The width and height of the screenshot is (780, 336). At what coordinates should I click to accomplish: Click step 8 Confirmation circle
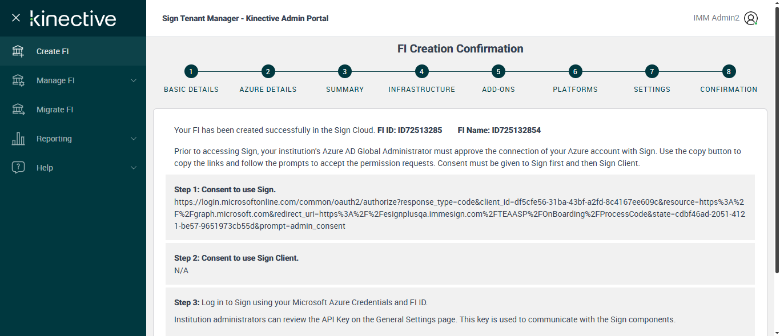[729, 71]
